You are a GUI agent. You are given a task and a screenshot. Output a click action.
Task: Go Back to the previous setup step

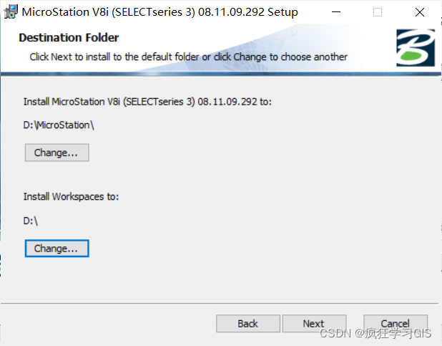tap(248, 324)
